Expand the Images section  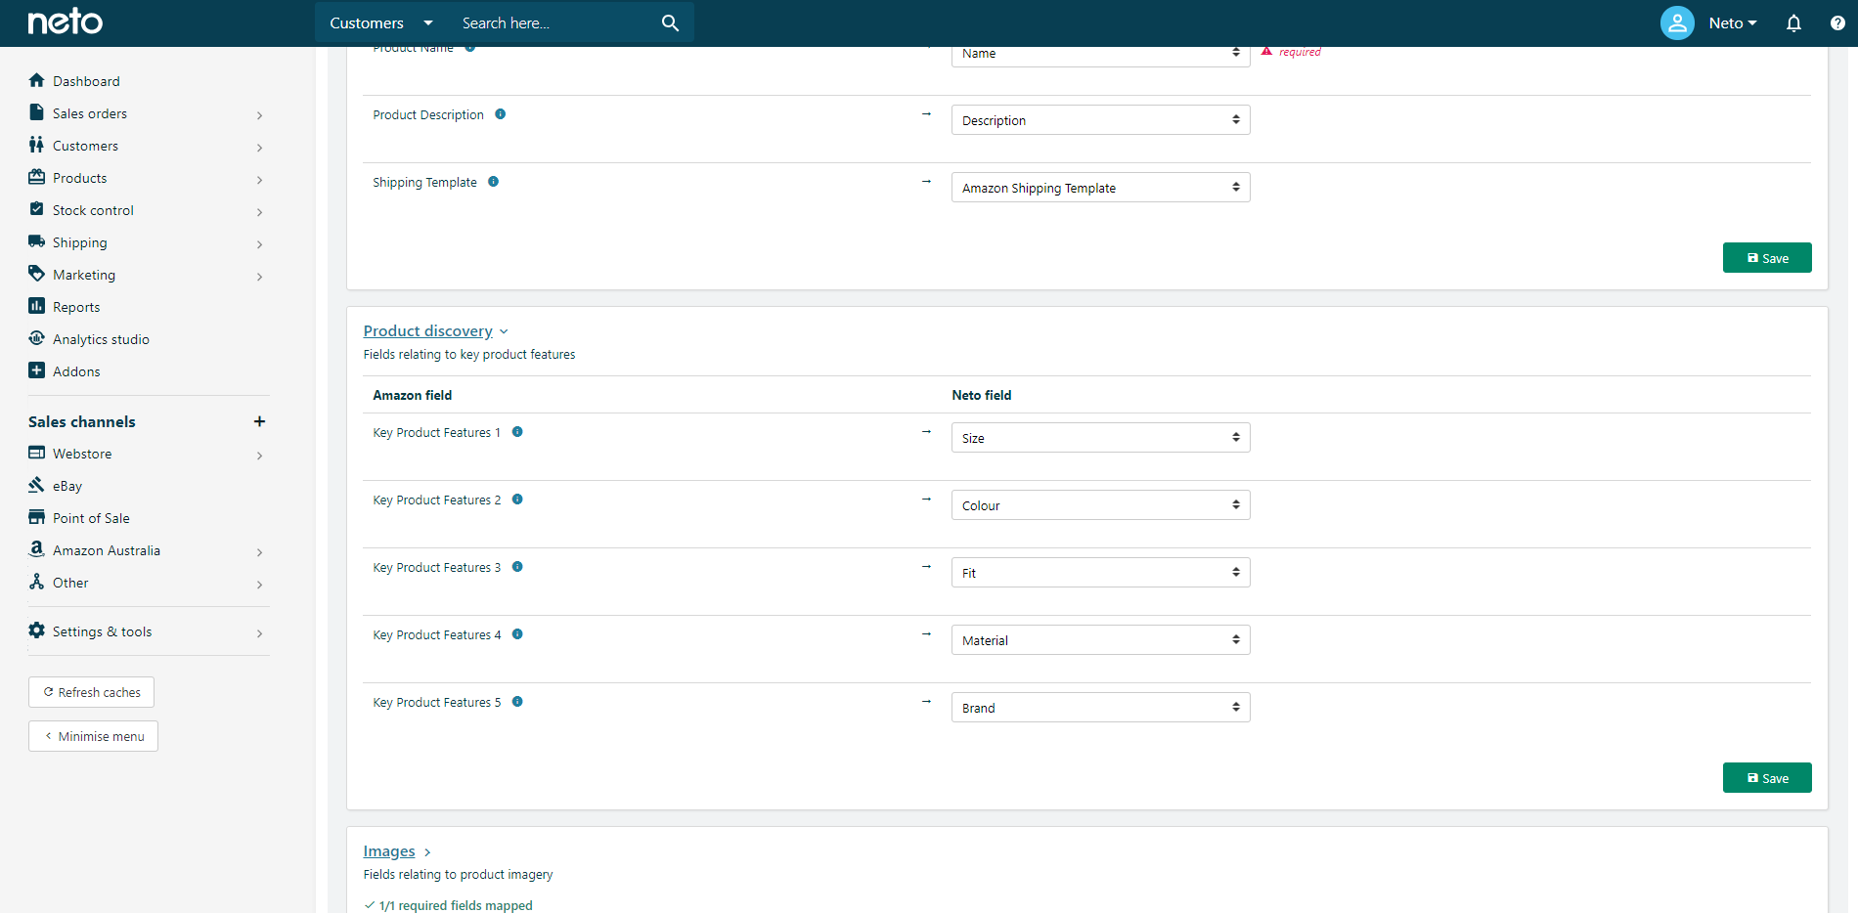pyautogui.click(x=397, y=851)
